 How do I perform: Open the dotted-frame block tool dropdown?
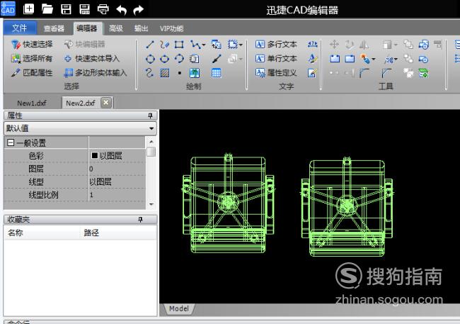[241, 45]
